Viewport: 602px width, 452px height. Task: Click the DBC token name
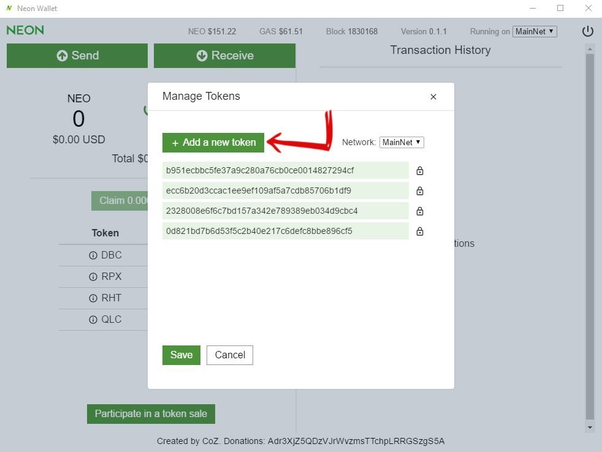pyautogui.click(x=112, y=255)
